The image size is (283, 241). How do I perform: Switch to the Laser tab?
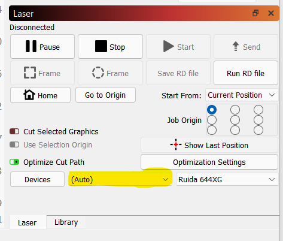28,222
